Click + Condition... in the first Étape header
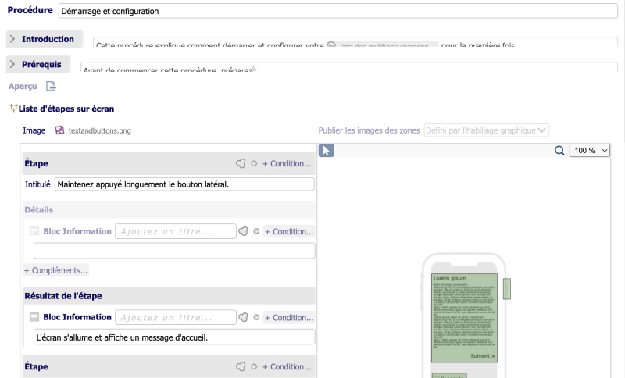The width and height of the screenshot is (625, 378). tap(286, 164)
